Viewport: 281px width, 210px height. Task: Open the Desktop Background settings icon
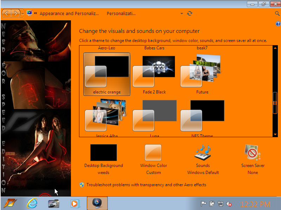[x=104, y=153]
